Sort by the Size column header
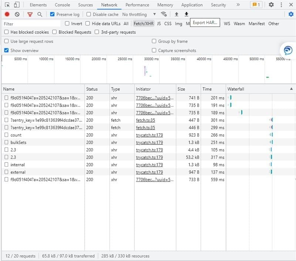The width and height of the screenshot is (296, 261). (x=188, y=89)
